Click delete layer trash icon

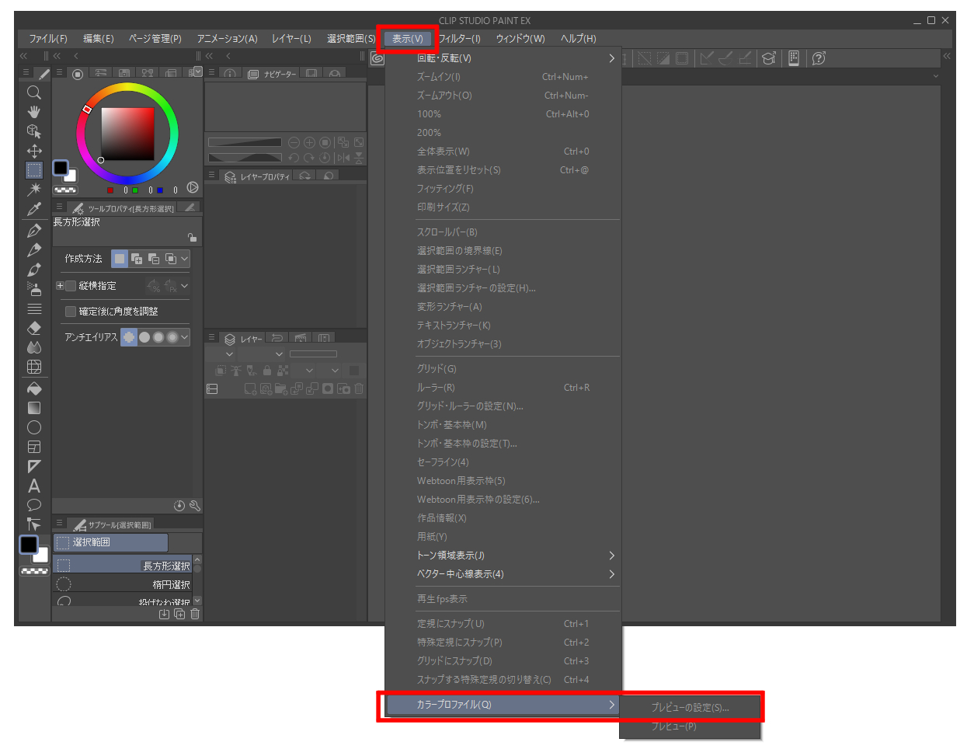[359, 389]
